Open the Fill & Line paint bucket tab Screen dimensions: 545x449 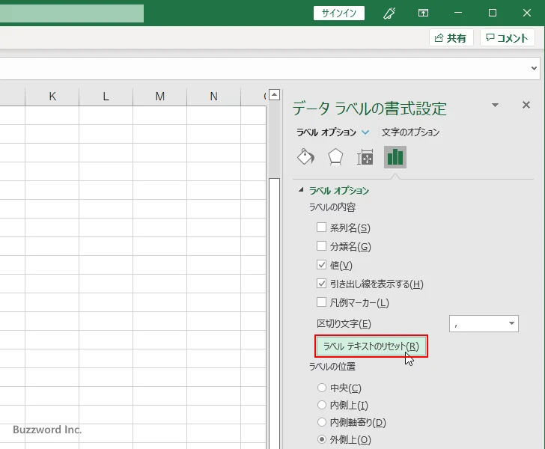point(306,157)
